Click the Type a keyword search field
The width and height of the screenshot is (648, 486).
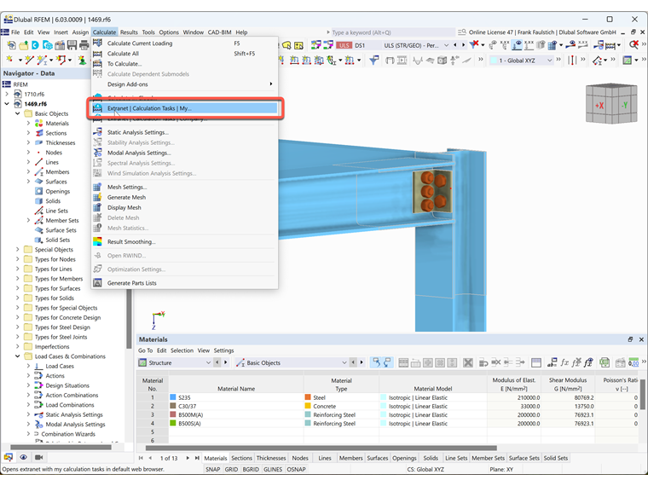coord(391,32)
